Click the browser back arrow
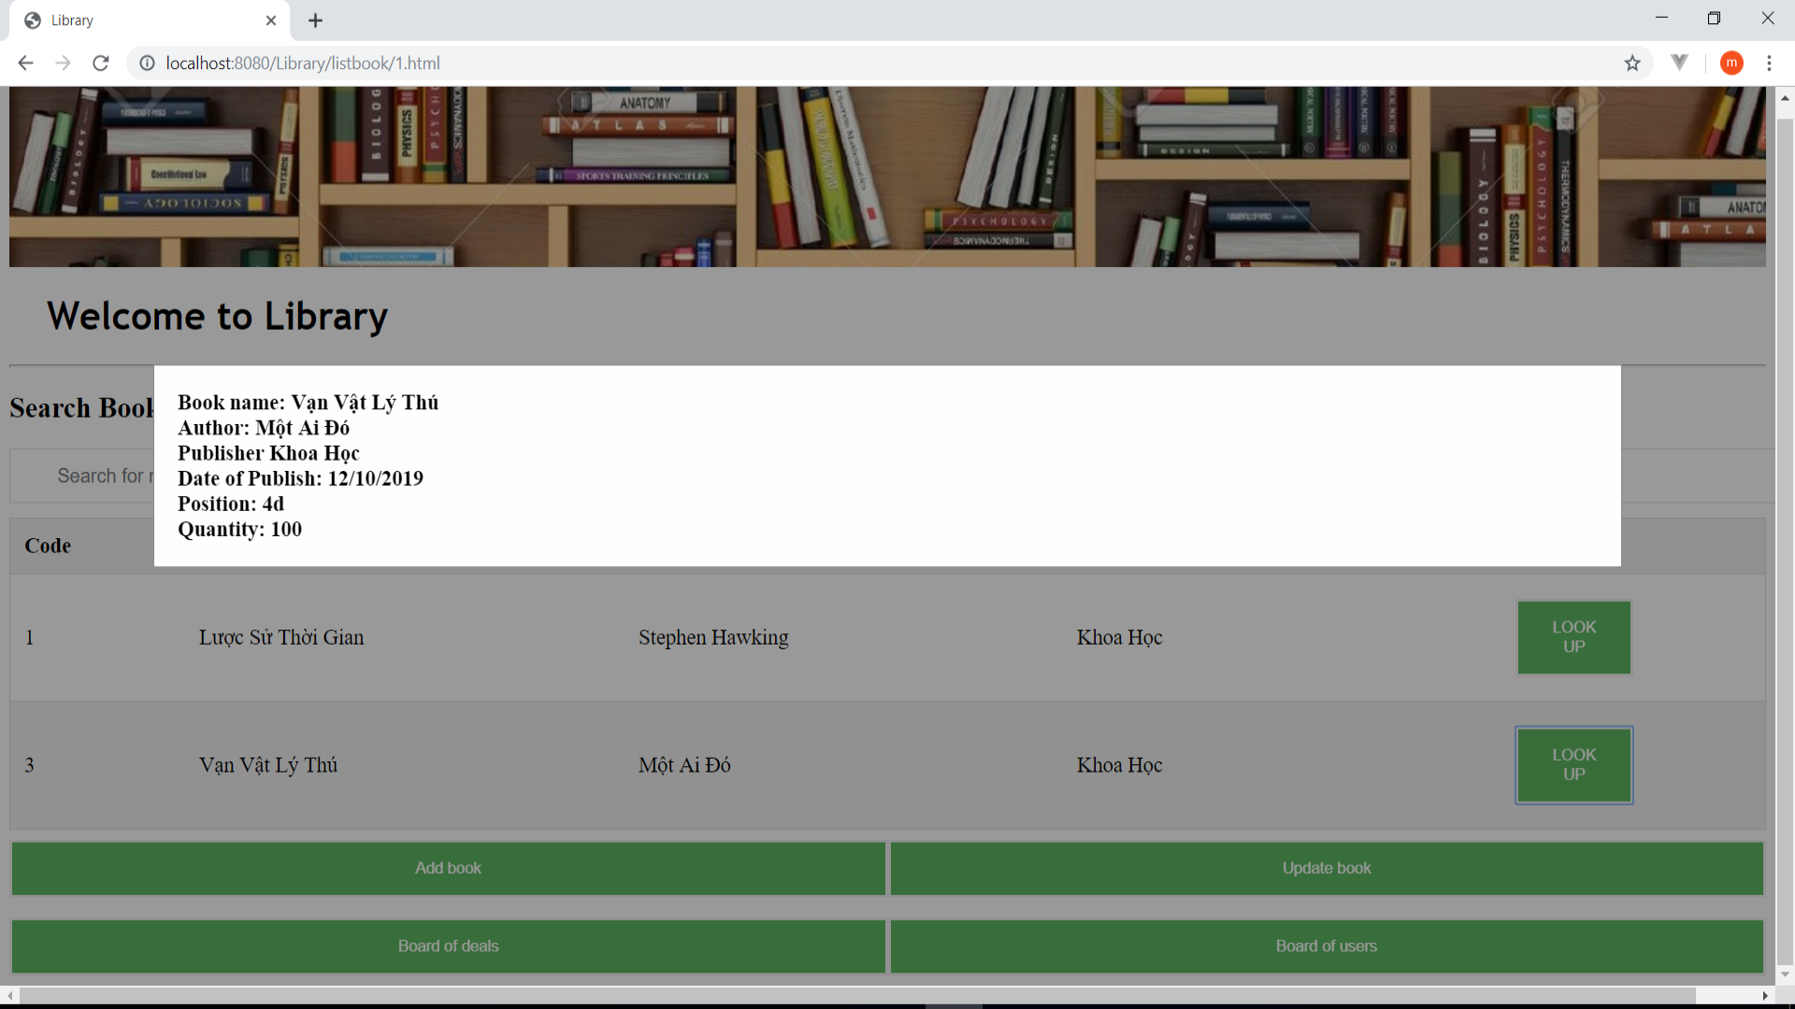This screenshot has height=1009, width=1795. [25, 63]
